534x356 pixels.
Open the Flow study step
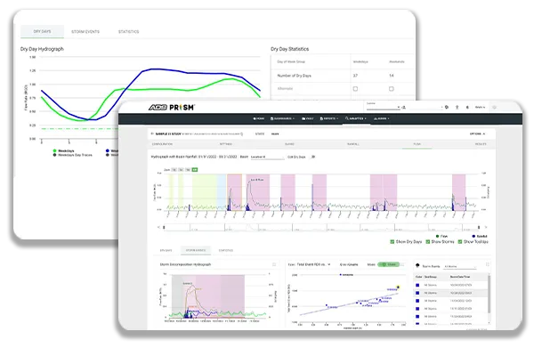pyautogui.click(x=417, y=144)
